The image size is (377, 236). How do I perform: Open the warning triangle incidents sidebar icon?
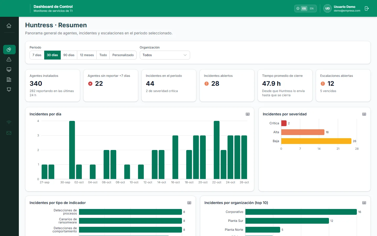(x=9, y=60)
